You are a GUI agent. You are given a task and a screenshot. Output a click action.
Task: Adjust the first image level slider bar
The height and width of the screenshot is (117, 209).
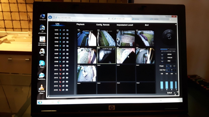point(162,85)
